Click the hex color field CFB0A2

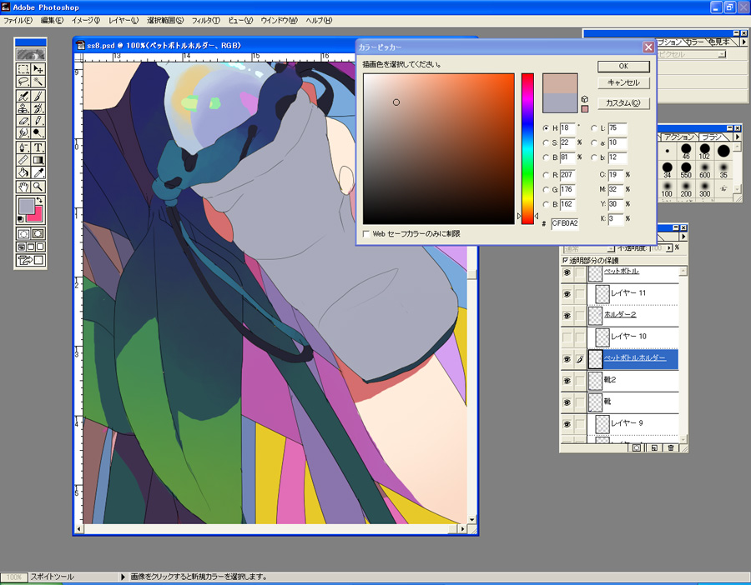tap(565, 224)
